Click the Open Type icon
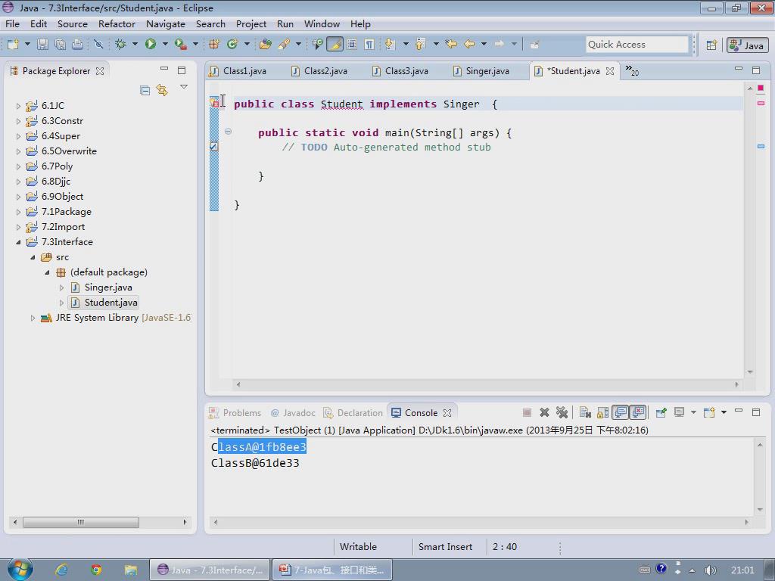The height and width of the screenshot is (581, 775). point(266,45)
